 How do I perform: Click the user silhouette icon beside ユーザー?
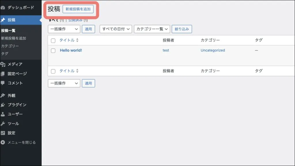click(x=3, y=114)
